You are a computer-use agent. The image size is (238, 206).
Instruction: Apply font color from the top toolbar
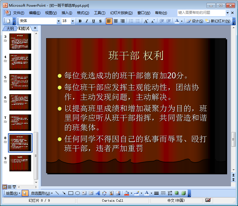(177, 21)
